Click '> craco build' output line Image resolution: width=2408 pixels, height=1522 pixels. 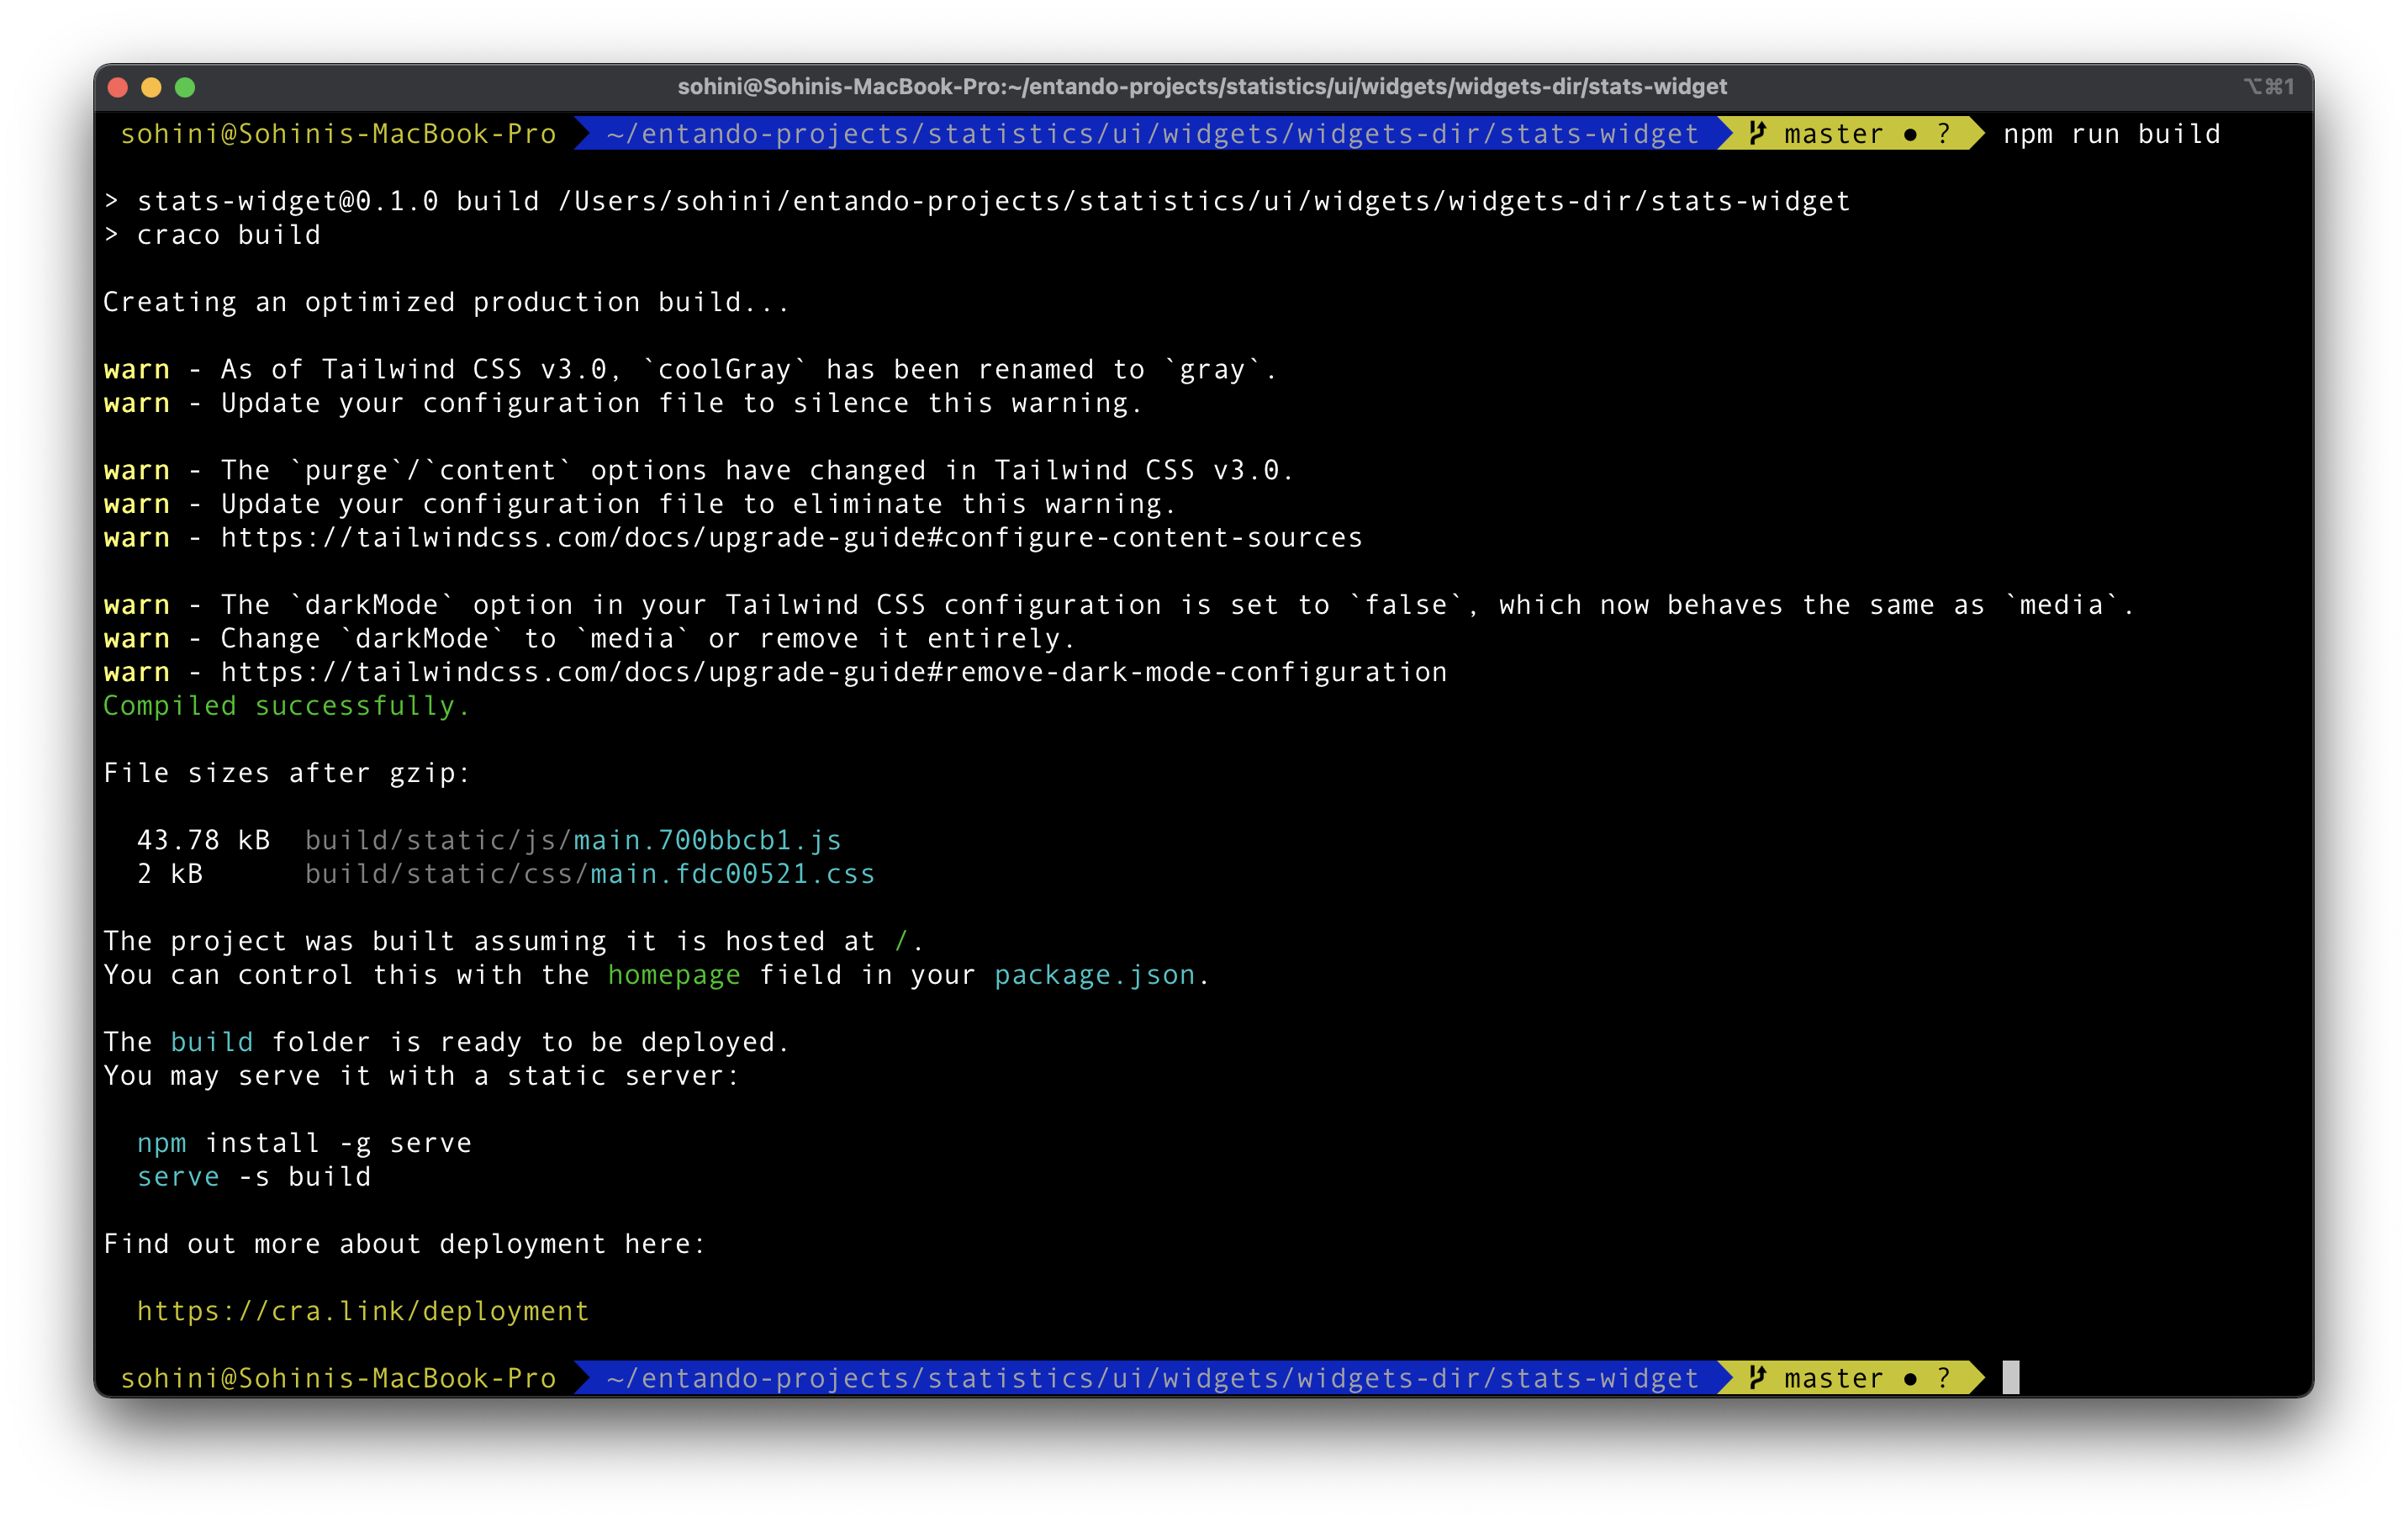point(212,235)
